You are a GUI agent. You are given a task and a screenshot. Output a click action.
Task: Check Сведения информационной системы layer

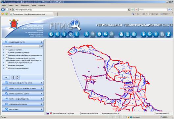coord(7,58)
